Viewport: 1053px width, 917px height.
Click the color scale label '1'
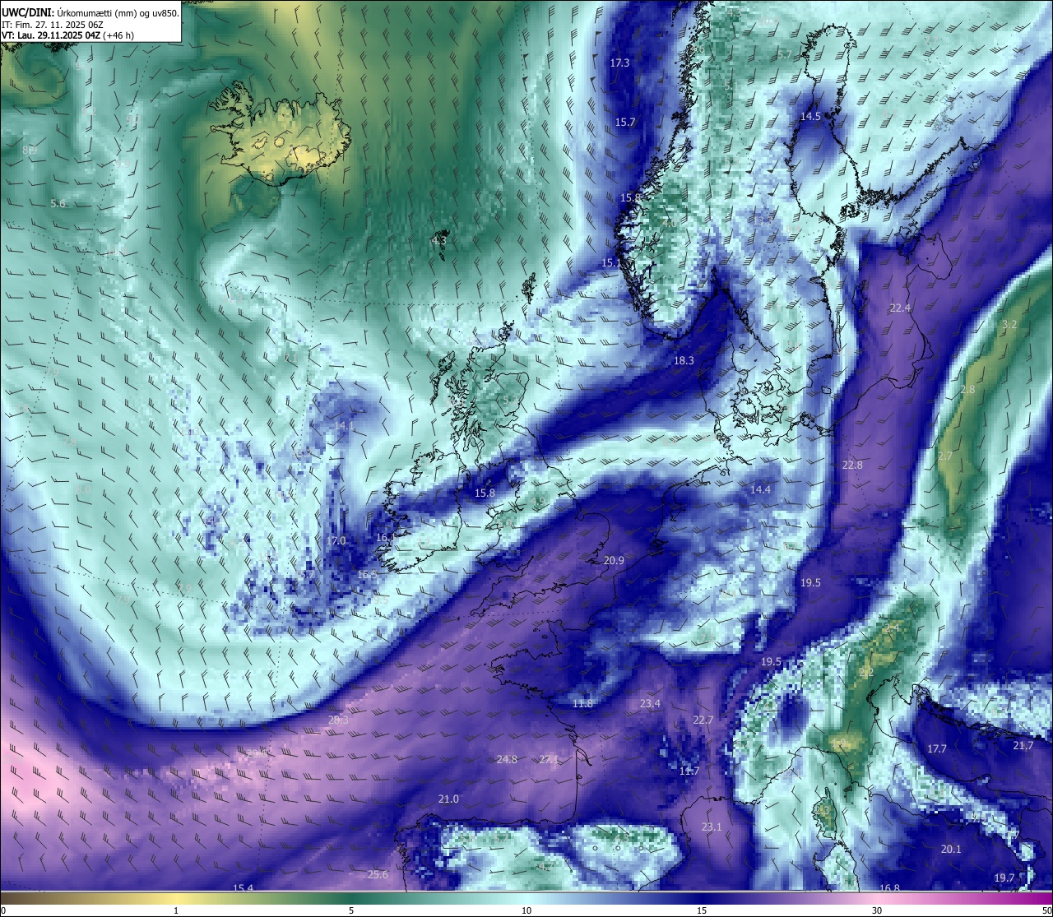tap(176, 910)
